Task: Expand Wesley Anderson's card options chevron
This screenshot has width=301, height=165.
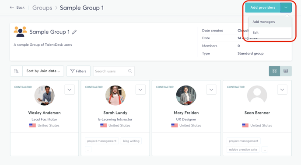Action: pyautogui.click(x=70, y=89)
